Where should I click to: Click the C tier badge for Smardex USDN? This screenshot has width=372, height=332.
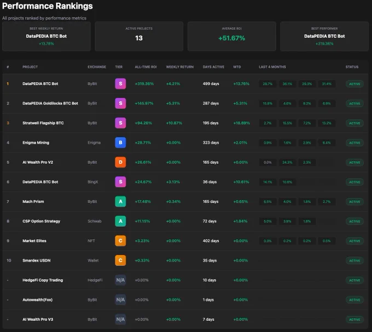pos(120,260)
